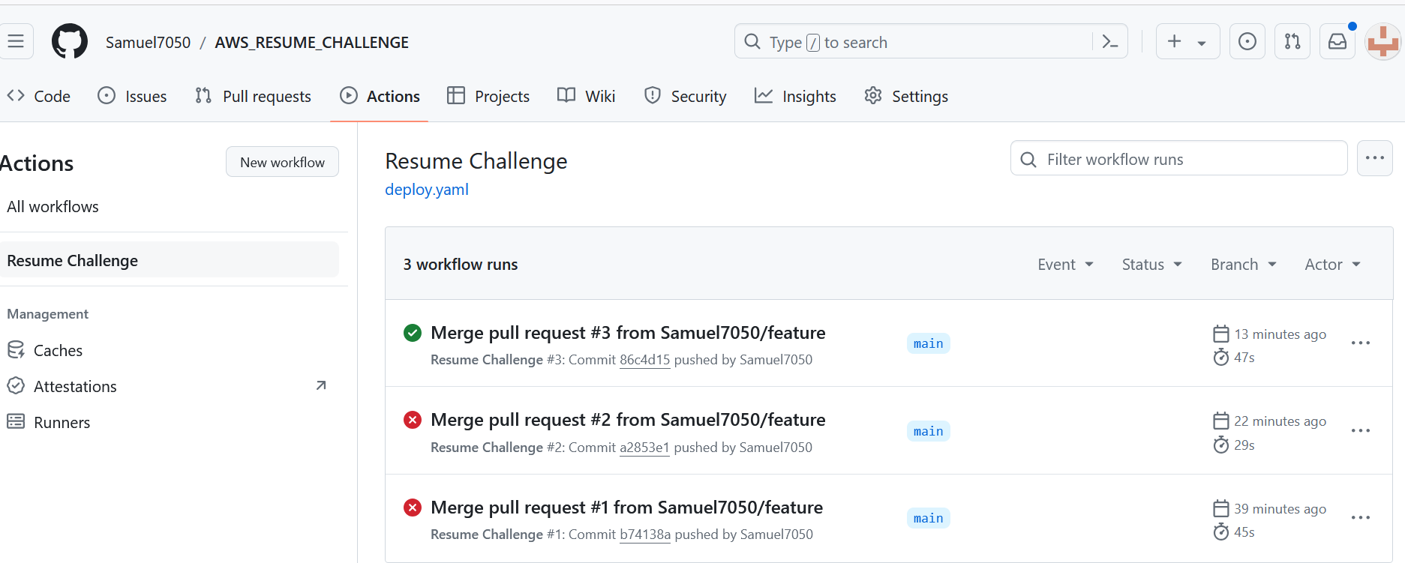Open the notifications inbox

tap(1337, 42)
